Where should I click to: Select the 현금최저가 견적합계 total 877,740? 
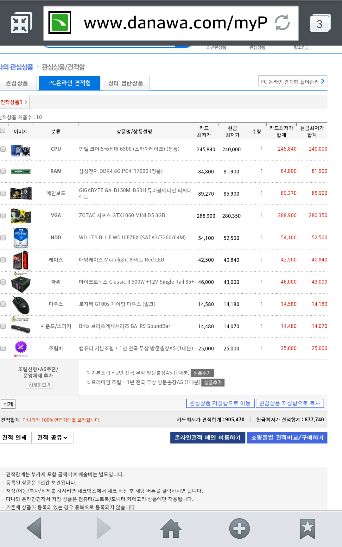click(314, 419)
